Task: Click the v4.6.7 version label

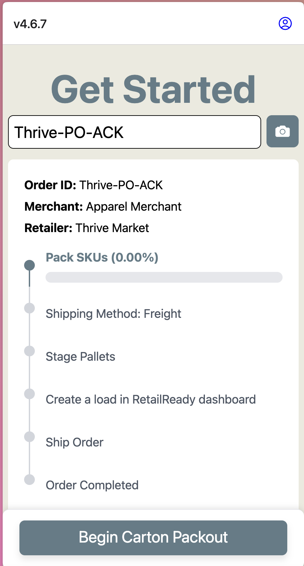Action: (30, 24)
